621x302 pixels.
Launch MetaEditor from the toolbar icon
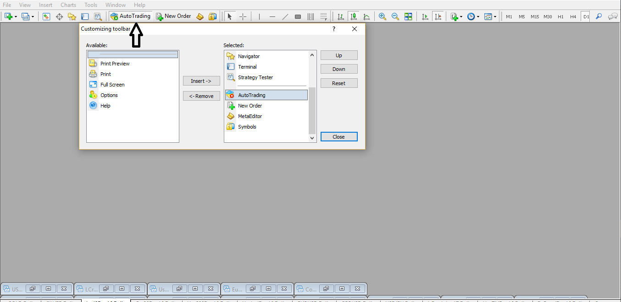200,16
